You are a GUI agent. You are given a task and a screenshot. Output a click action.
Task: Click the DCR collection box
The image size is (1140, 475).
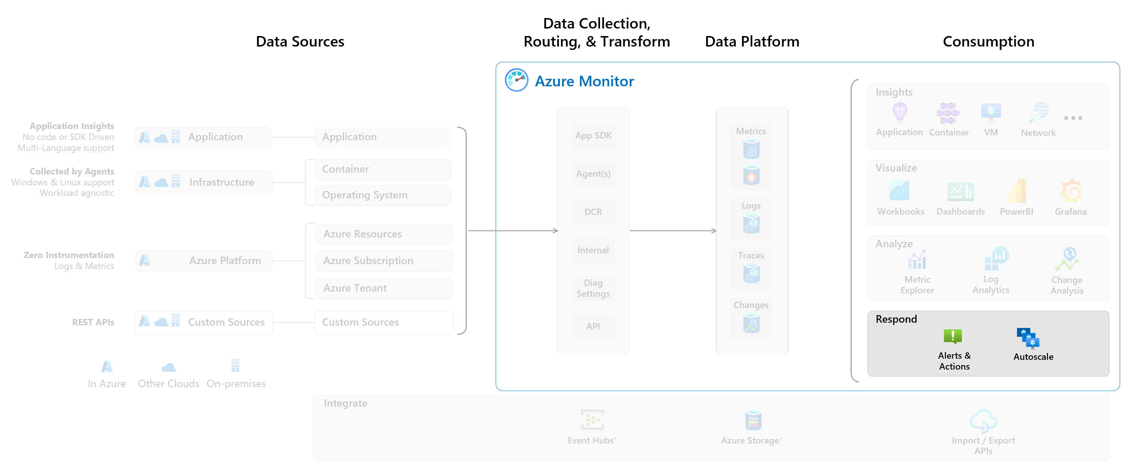coord(593,212)
